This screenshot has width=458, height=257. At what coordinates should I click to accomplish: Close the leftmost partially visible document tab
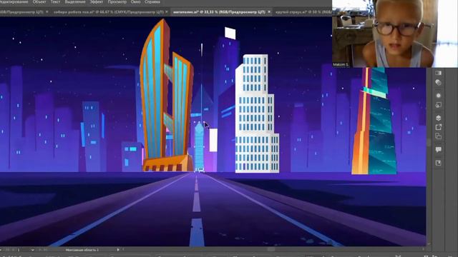tap(47, 12)
